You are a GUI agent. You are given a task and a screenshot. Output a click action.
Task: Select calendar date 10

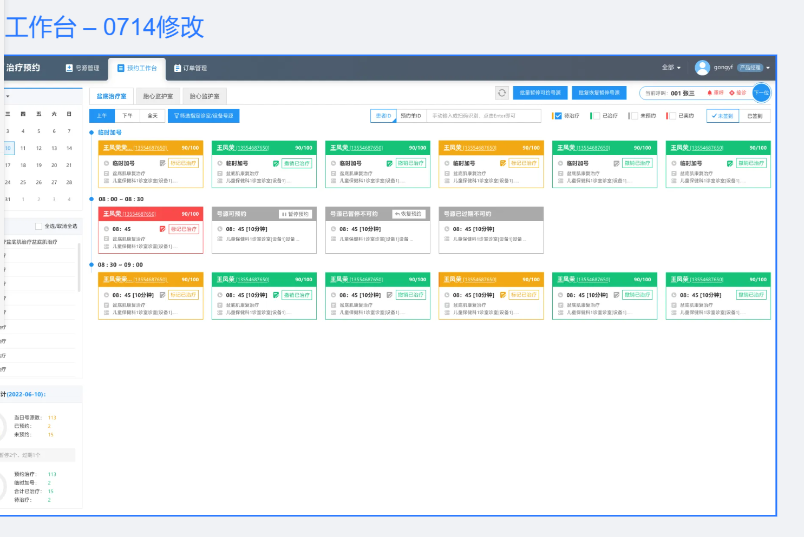coord(8,148)
